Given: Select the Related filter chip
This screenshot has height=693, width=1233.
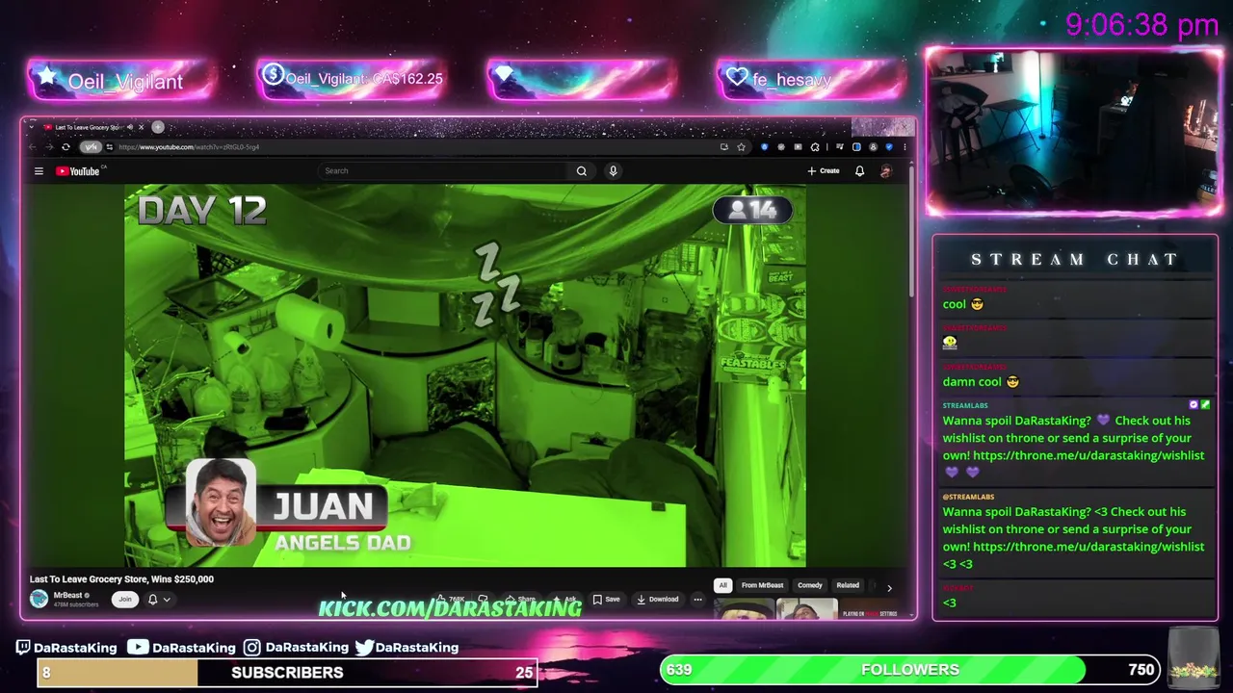Looking at the screenshot, I should [x=848, y=585].
